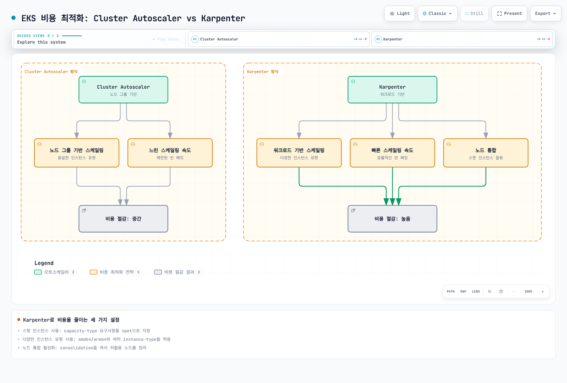Switch to PATH mode

pyautogui.click(x=451, y=292)
